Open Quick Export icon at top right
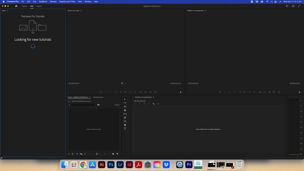The height and width of the screenshot is (171, 304). 293,6
